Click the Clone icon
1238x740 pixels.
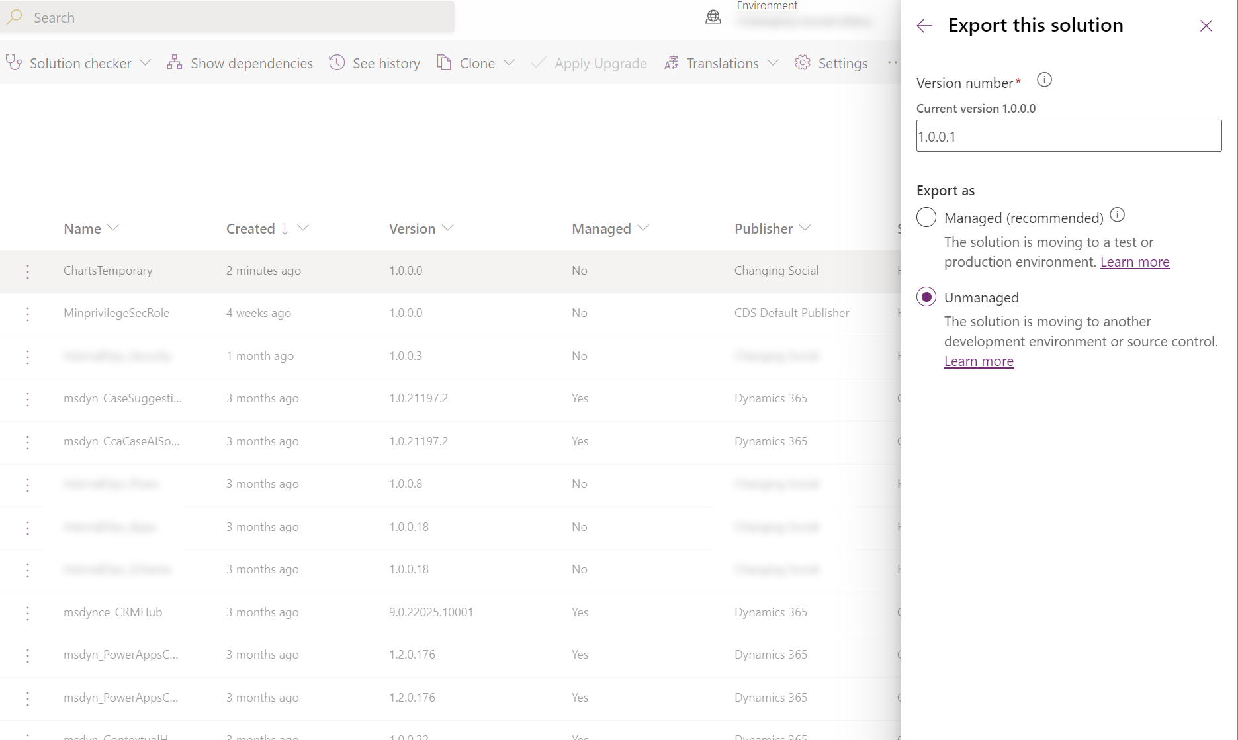[443, 63]
